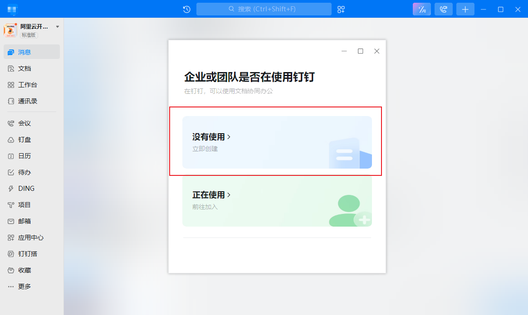Image resolution: width=528 pixels, height=315 pixels.
Task: Click the history clock icon in title bar
Action: [x=186, y=10]
